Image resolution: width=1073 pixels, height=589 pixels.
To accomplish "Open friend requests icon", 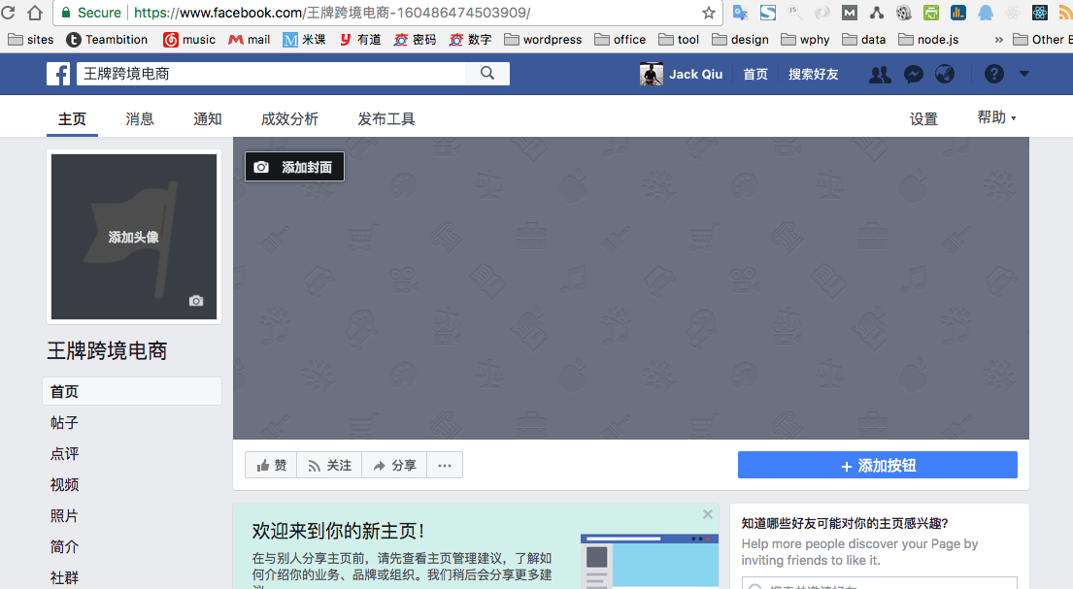I will [x=880, y=74].
